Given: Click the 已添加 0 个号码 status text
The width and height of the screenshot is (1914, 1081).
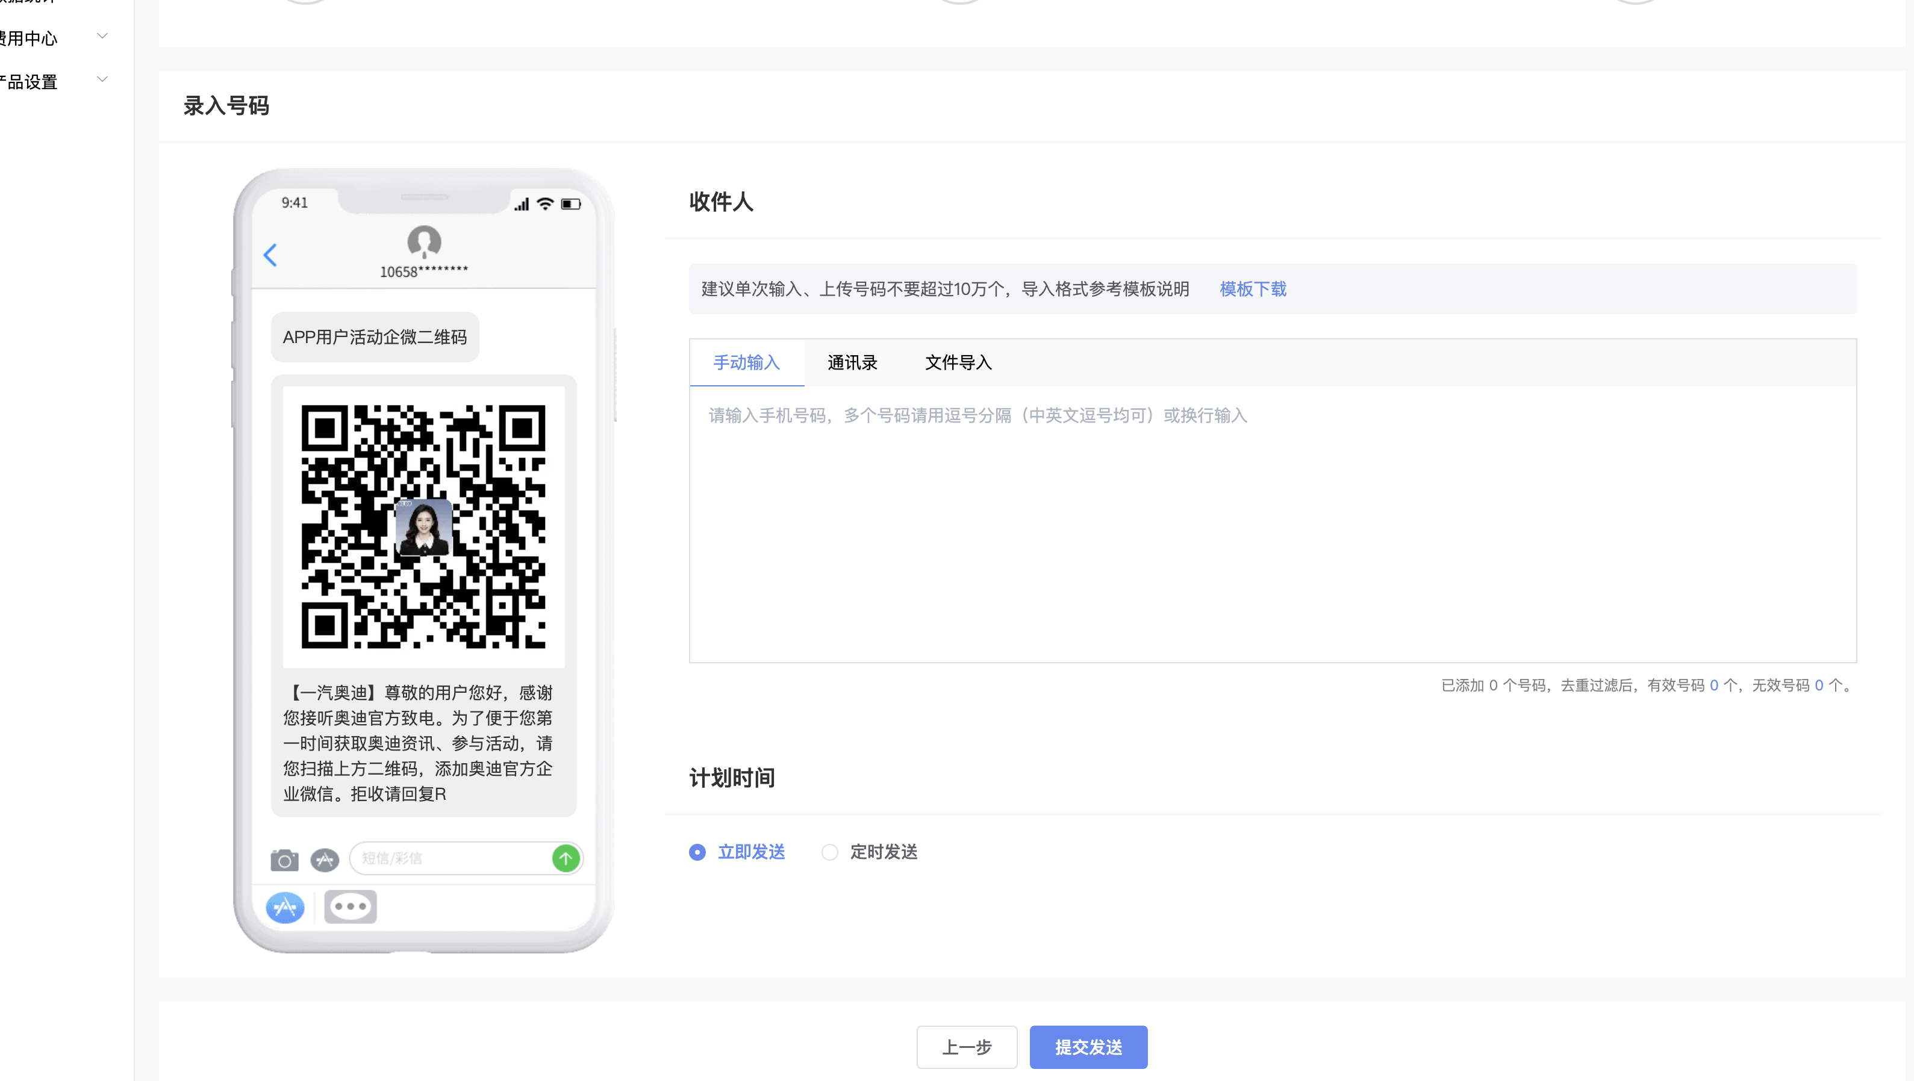Looking at the screenshot, I should click(1647, 686).
